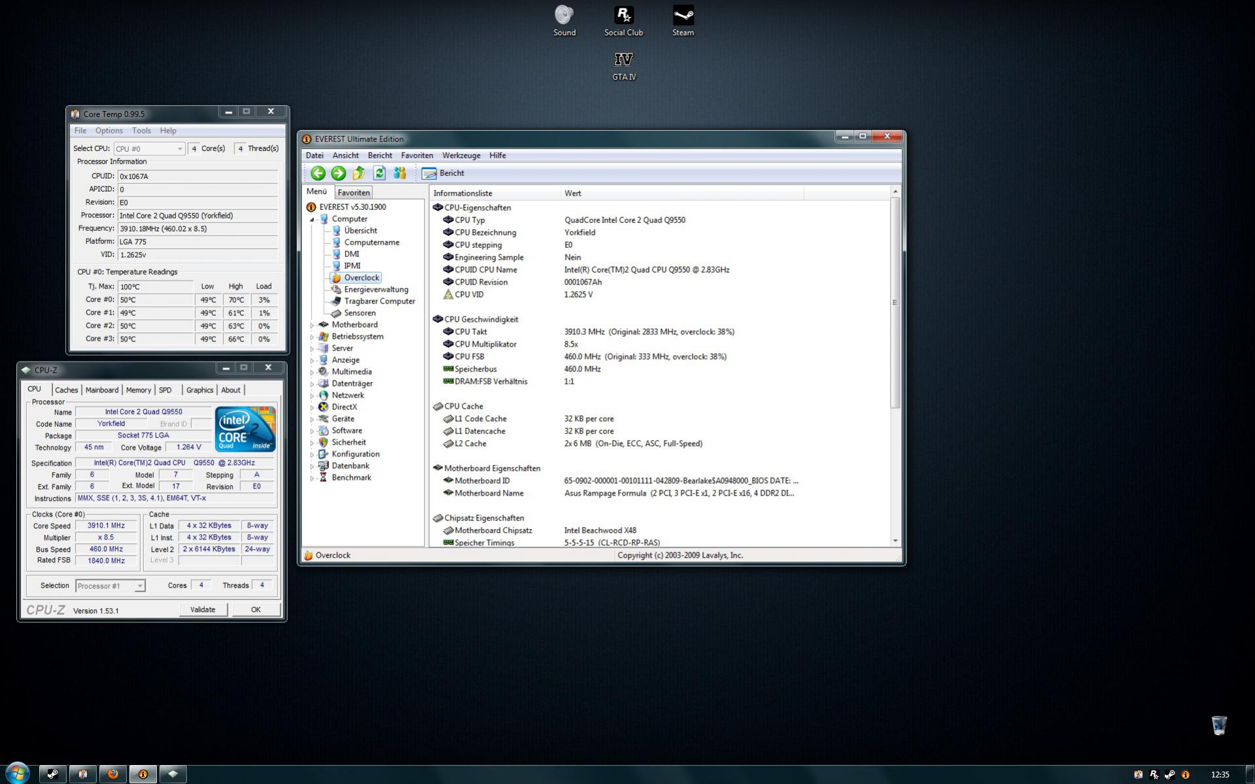Click the Firefox icon in the taskbar
1255x784 pixels.
(112, 774)
